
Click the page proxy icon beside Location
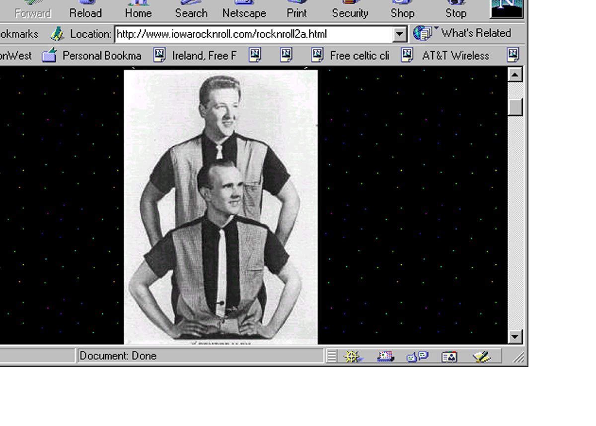click(58, 34)
